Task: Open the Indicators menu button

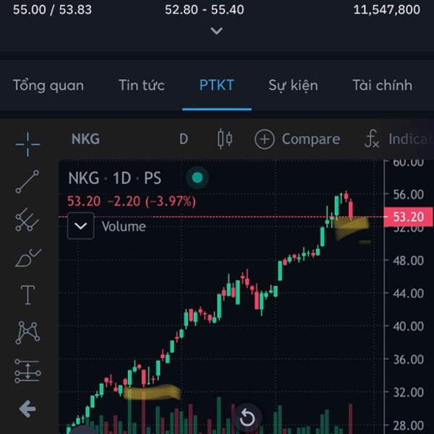Action: (399, 139)
